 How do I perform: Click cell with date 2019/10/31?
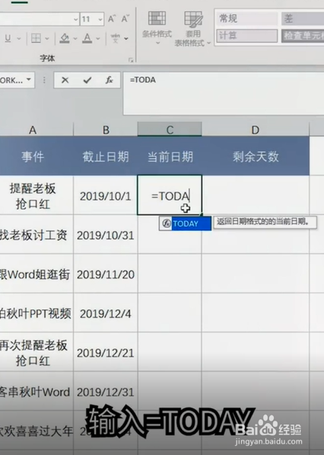click(x=106, y=235)
